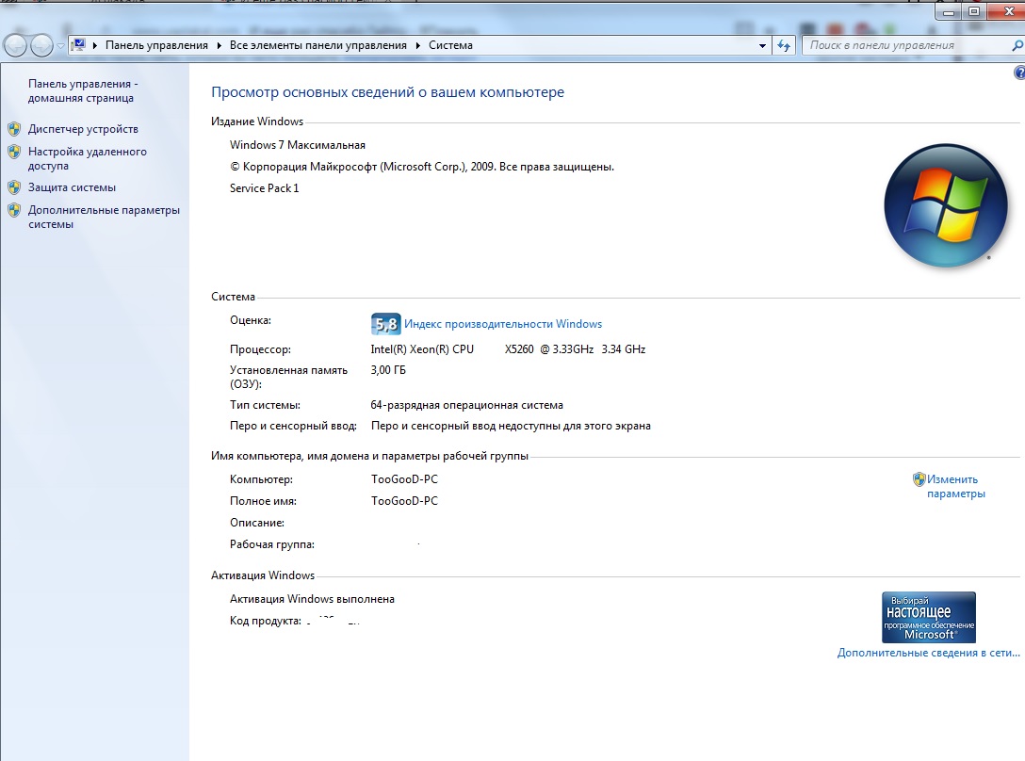
Task: Open help via the question mark icon
Action: click(1019, 73)
